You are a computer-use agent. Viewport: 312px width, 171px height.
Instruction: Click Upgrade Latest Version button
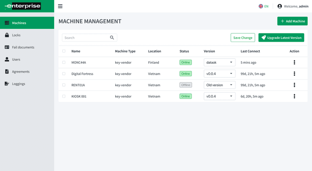pos(281,38)
